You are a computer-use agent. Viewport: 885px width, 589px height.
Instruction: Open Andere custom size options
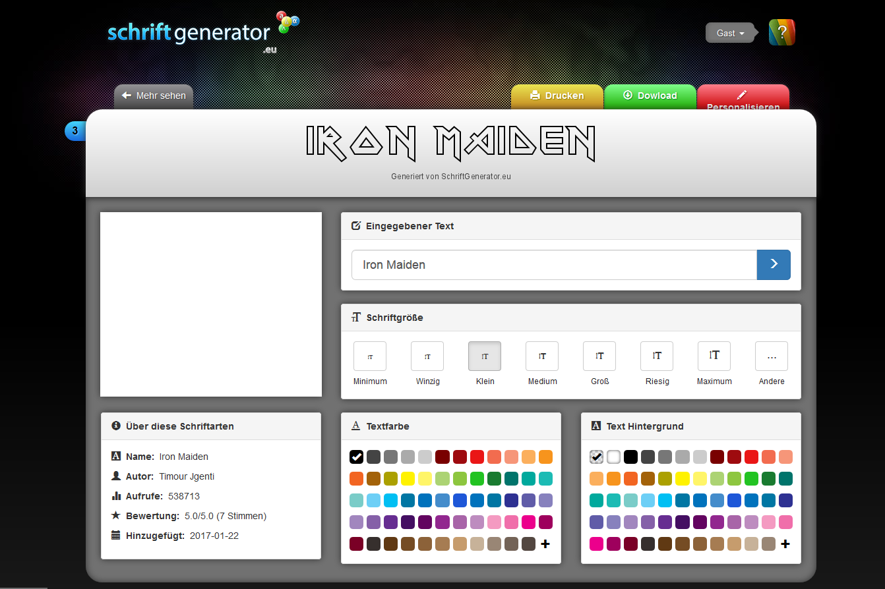[772, 356]
